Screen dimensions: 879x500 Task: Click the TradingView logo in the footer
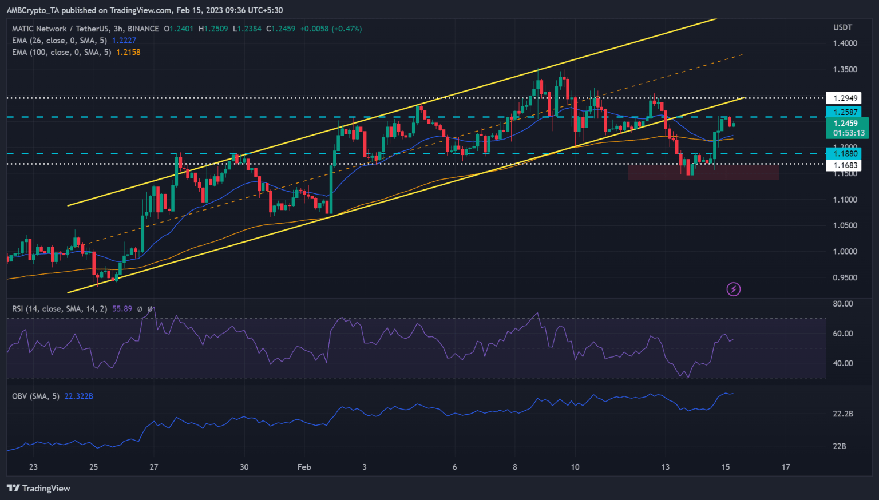(x=38, y=488)
